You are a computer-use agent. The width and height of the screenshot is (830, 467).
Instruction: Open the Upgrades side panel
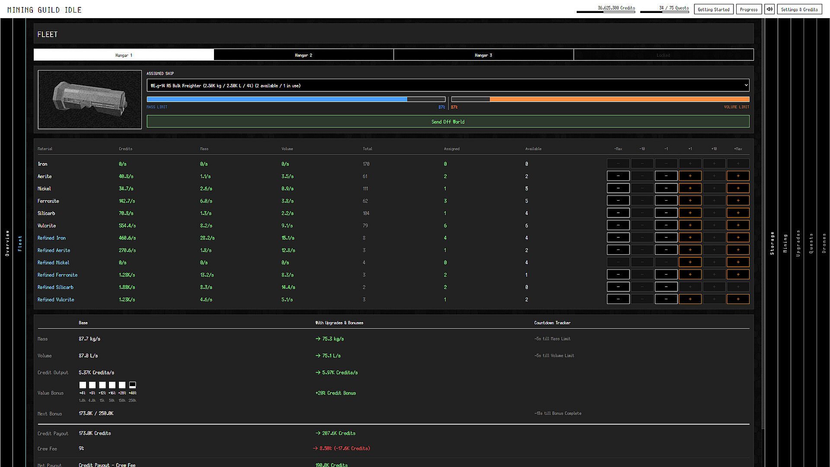[798, 243]
